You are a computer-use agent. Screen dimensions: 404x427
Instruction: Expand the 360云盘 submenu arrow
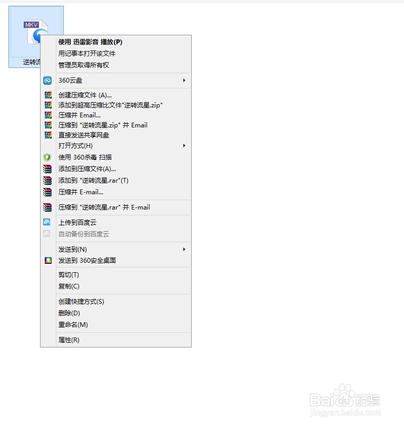(x=184, y=81)
